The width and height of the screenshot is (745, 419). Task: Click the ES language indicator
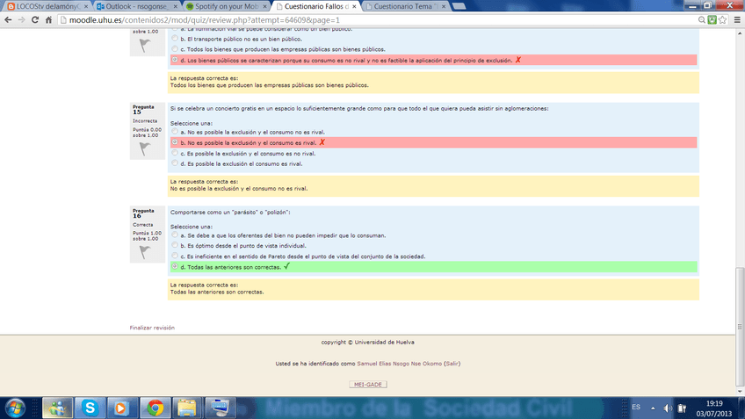pos(636,407)
